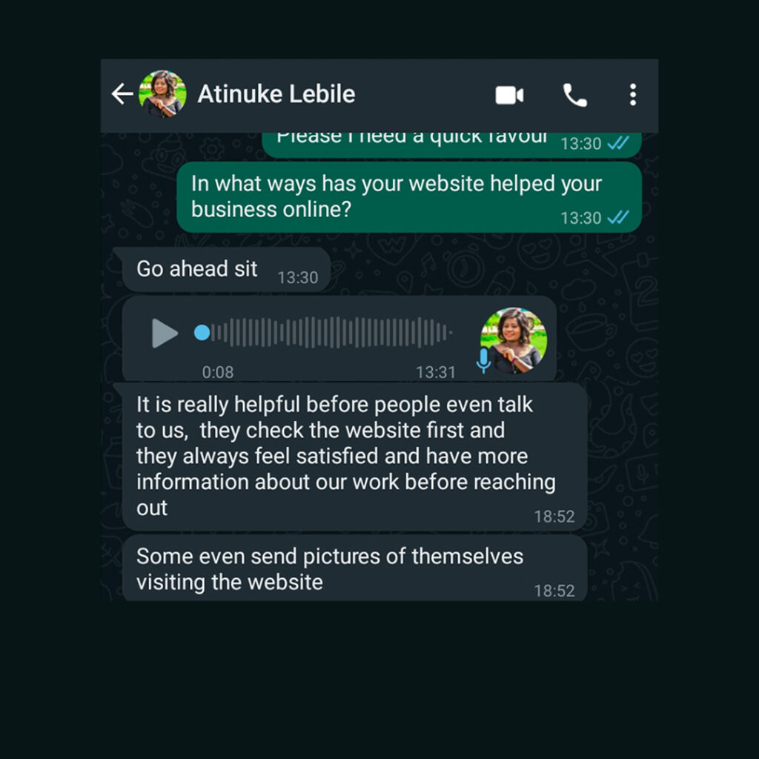Image resolution: width=759 pixels, height=759 pixels.
Task: Select the 'Please I need a quick favour' message
Action: pyautogui.click(x=451, y=145)
